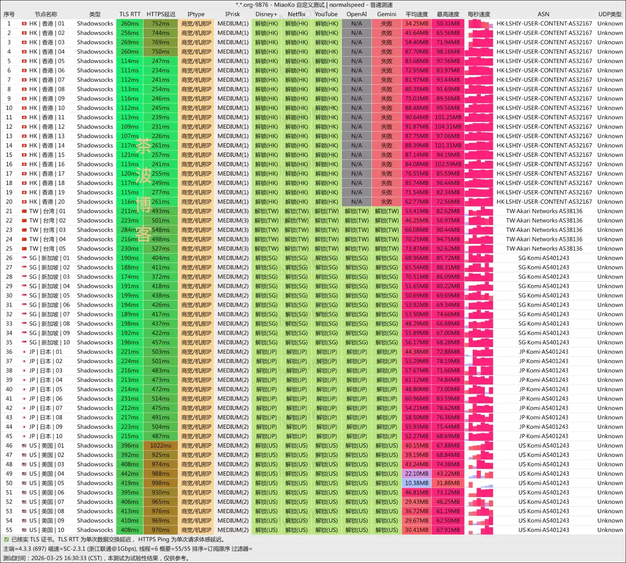Image resolution: width=626 pixels, height=563 pixels.
Task: Click the Taiwan flag beside TW | 台湾 | 03
Action: 24,230
